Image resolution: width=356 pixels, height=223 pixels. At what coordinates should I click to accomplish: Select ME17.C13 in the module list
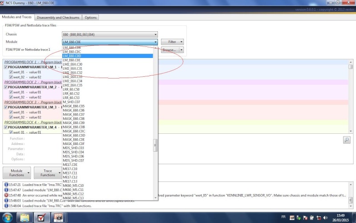click(x=108, y=181)
